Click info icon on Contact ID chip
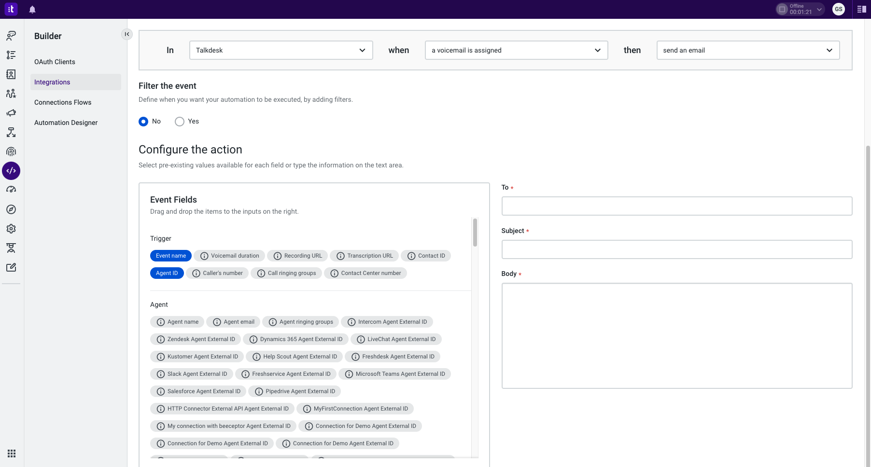The width and height of the screenshot is (871, 467). pos(411,256)
